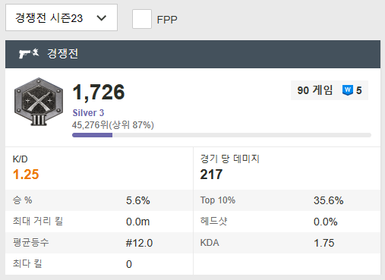The height and width of the screenshot is (280, 385).
Task: Click the purple rank progress bar
Action: tap(222, 135)
